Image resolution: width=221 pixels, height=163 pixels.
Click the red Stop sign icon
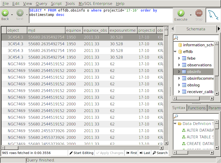(199, 13)
